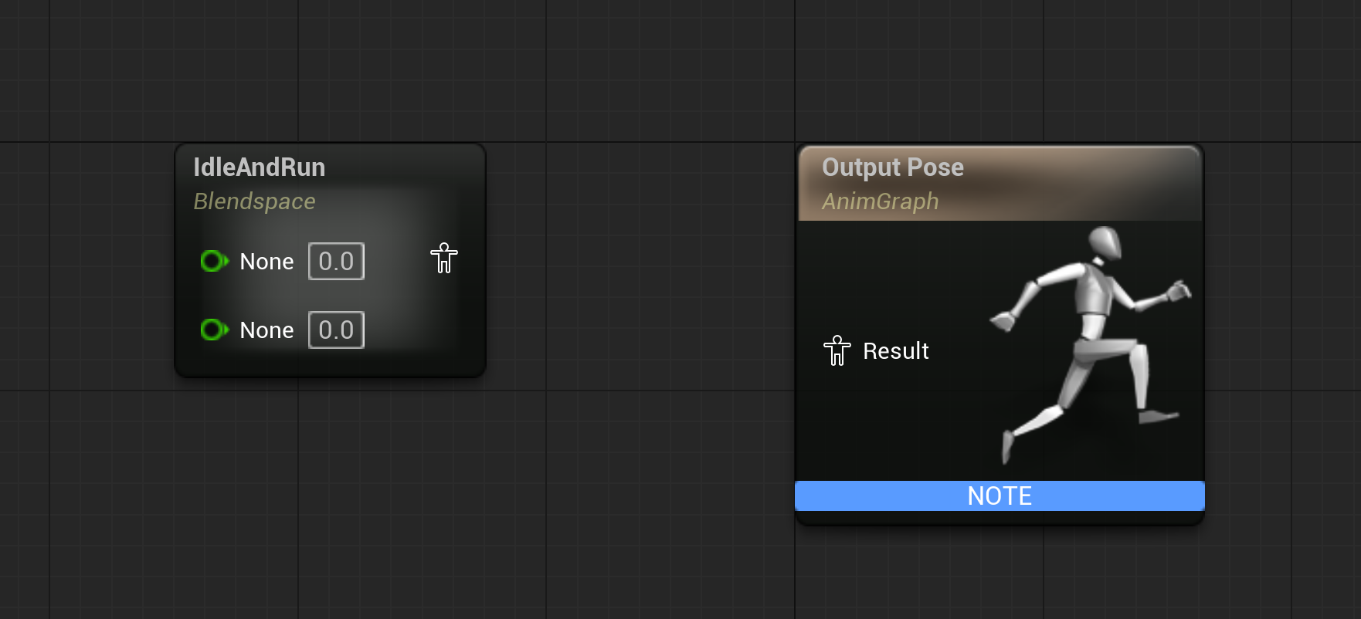The image size is (1361, 619).
Task: Click empty grid area above IdleAndRun node
Action: coord(330,69)
